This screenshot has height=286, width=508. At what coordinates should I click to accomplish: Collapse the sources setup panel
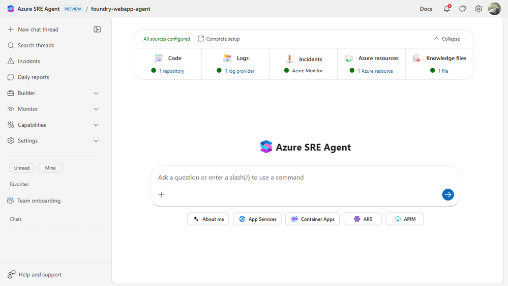click(x=446, y=39)
